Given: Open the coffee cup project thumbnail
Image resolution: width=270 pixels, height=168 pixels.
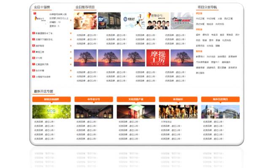Looking at the screenshot, I should click(x=85, y=21).
